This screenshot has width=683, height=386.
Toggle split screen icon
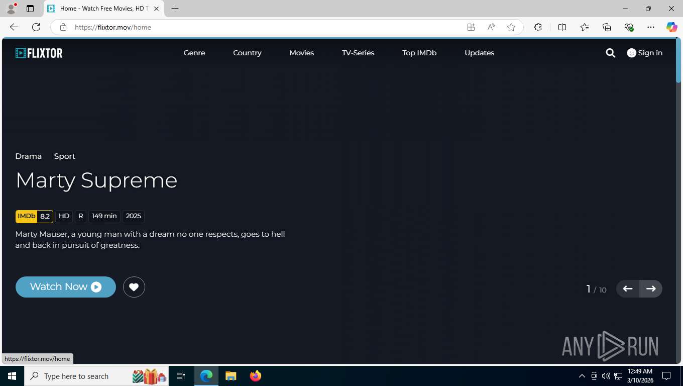click(x=562, y=27)
